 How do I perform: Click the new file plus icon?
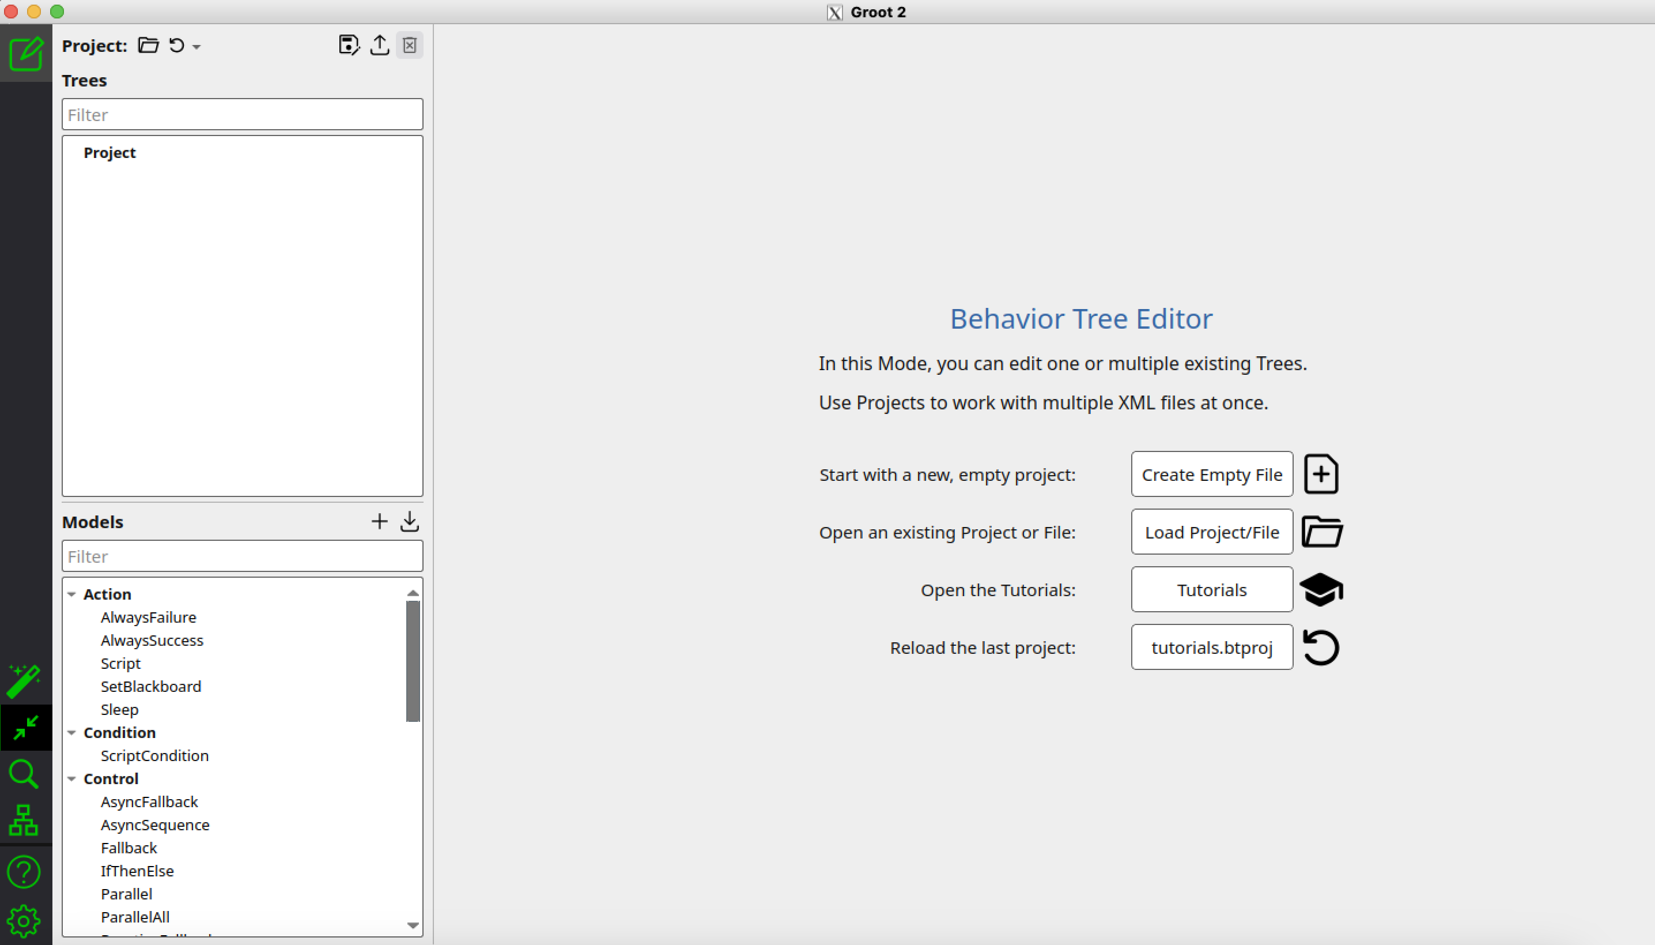[1321, 475]
